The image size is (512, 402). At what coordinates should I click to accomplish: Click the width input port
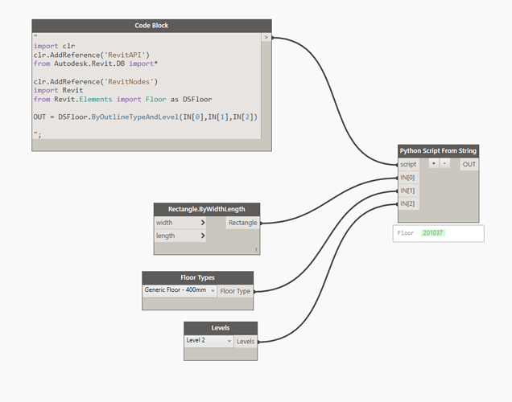click(x=180, y=223)
